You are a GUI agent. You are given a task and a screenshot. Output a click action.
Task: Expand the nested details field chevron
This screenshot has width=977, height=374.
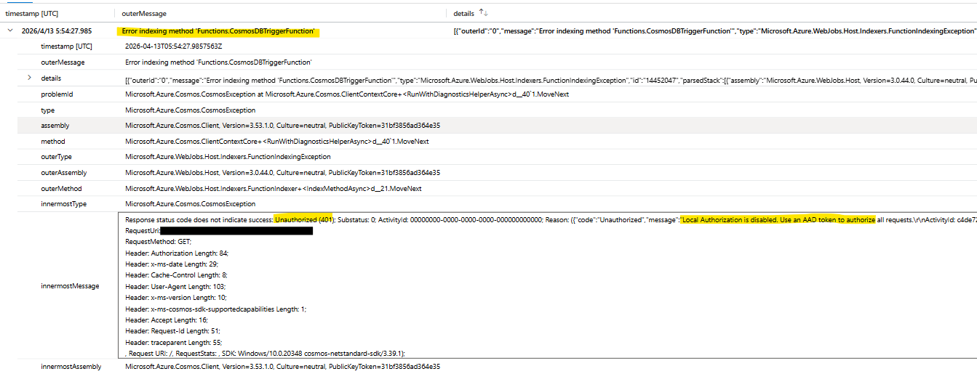tap(30, 78)
